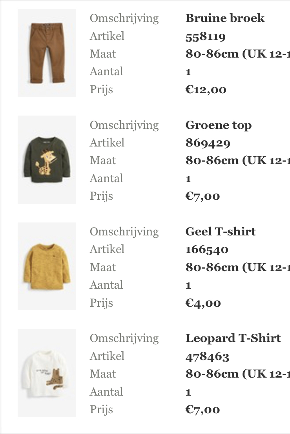The image size is (290, 434).
Task: Click the Bruine broek size value
Action: tap(237, 54)
